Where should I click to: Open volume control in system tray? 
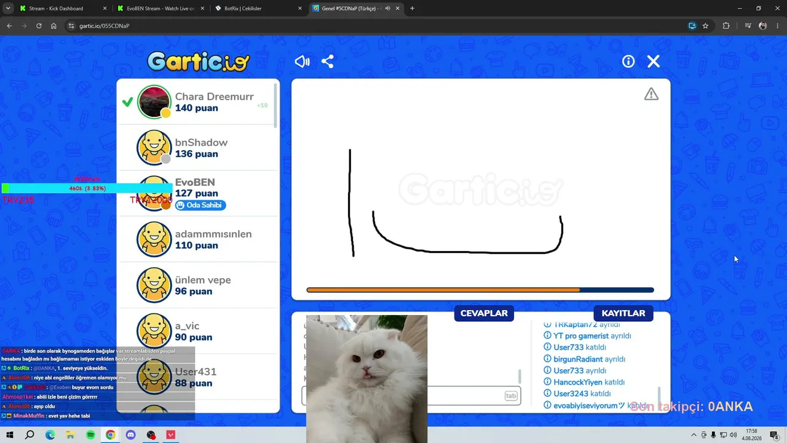point(733,435)
